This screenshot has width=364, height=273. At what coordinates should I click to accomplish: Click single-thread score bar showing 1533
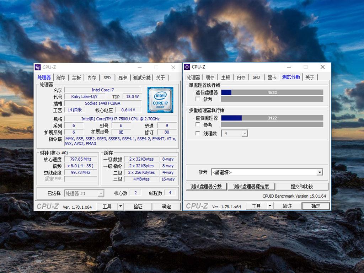click(x=272, y=92)
